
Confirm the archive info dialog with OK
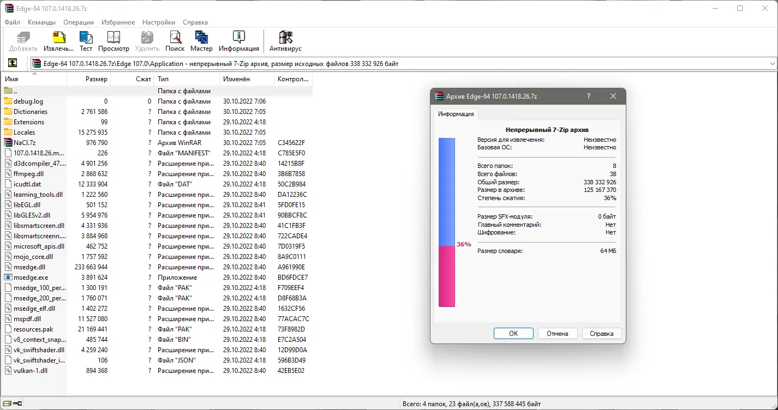(513, 333)
